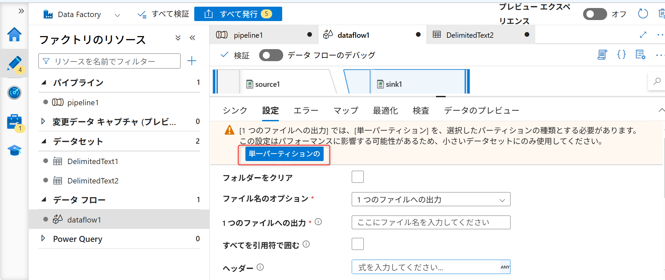Open the Manage toolbox hub

[x=14, y=122]
